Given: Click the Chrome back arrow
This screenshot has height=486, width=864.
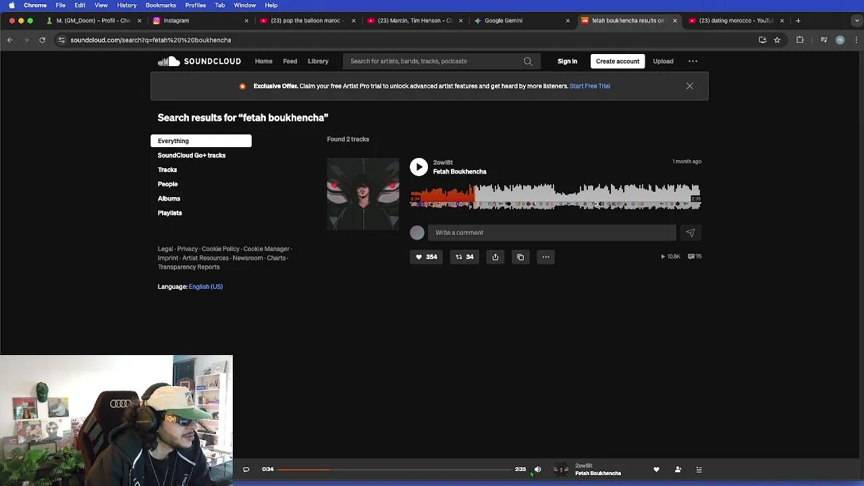Looking at the screenshot, I should coord(10,40).
